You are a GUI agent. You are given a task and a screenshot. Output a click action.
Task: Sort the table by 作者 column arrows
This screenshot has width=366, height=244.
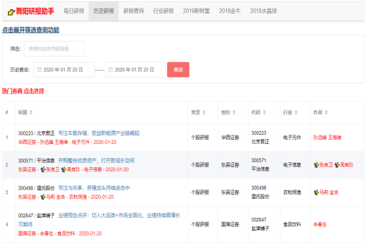[326, 112]
